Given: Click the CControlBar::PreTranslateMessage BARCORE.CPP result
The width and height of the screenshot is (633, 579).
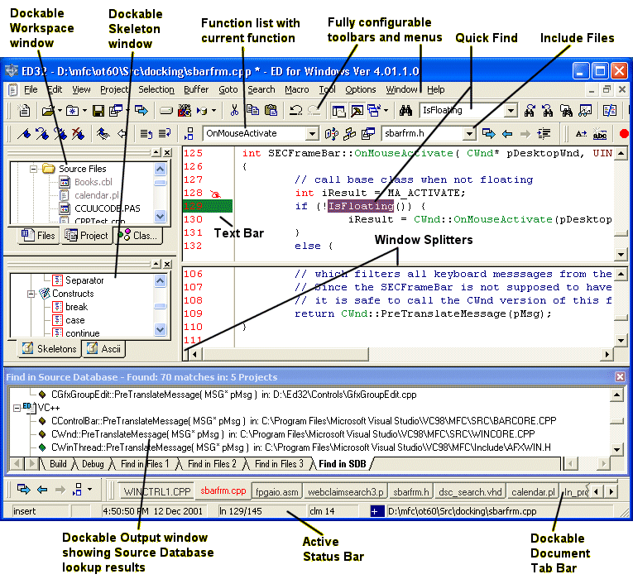Looking at the screenshot, I should click(x=304, y=421).
